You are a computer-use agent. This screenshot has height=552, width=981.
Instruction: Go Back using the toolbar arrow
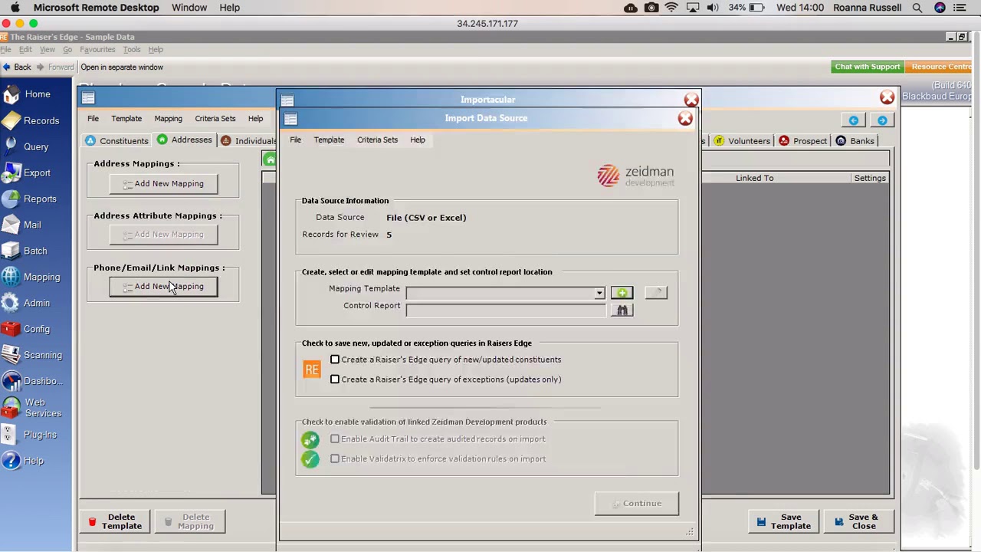pos(17,67)
